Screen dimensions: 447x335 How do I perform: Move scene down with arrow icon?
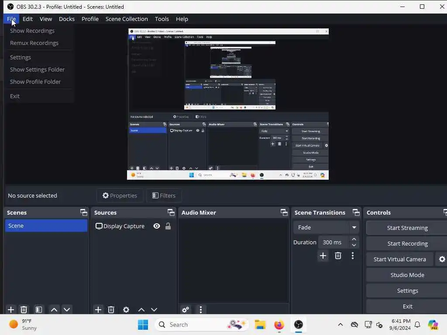pos(67,309)
